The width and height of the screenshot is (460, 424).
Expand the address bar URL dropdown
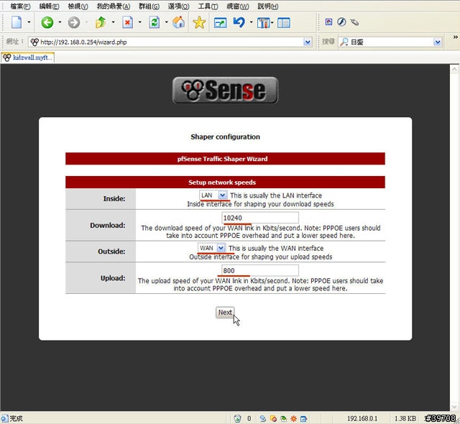tap(308, 42)
